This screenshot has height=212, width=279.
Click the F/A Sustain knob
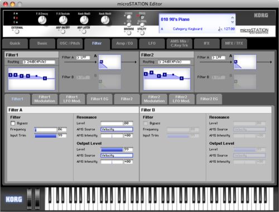point(63,20)
